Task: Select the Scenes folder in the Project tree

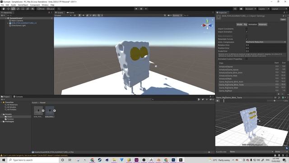Action: (10, 119)
